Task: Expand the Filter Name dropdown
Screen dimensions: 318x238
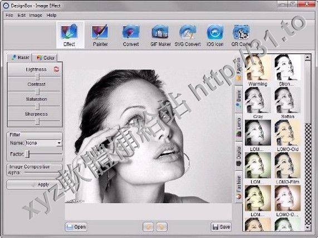Action: [x=59, y=143]
